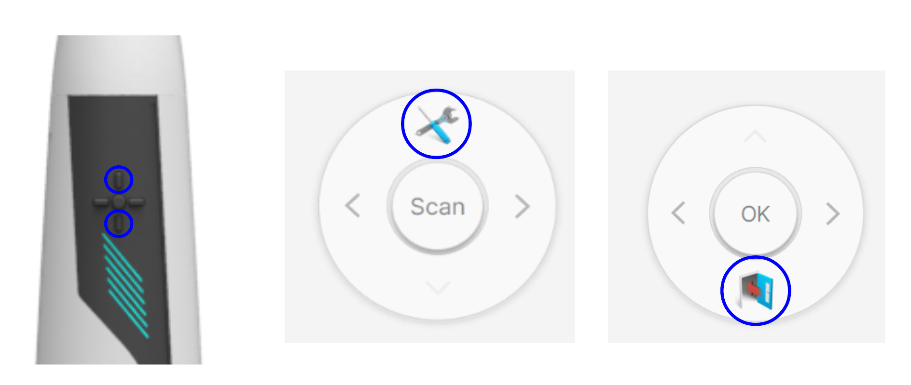Screen dimensions: 911x385
Task: Click the exit door icon below OK
Action: tap(756, 291)
